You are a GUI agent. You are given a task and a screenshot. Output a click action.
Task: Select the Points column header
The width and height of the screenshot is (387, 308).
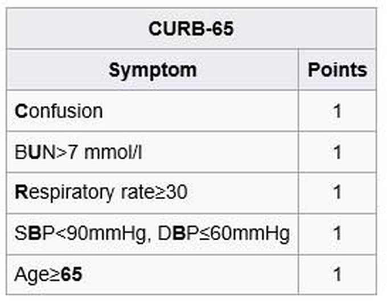click(337, 70)
